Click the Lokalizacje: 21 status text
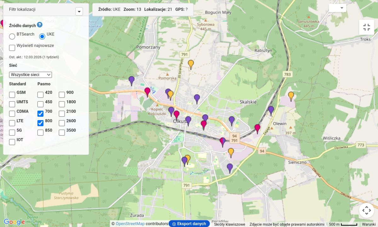378x227 pixels. click(x=158, y=9)
